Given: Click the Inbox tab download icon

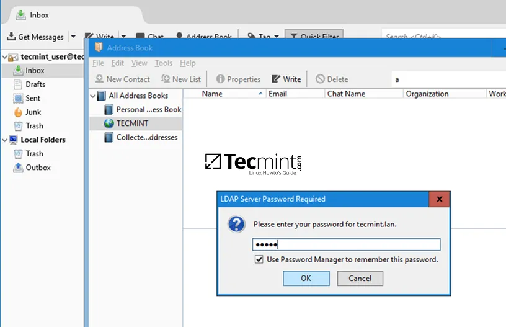Looking at the screenshot, I should coord(21,15).
